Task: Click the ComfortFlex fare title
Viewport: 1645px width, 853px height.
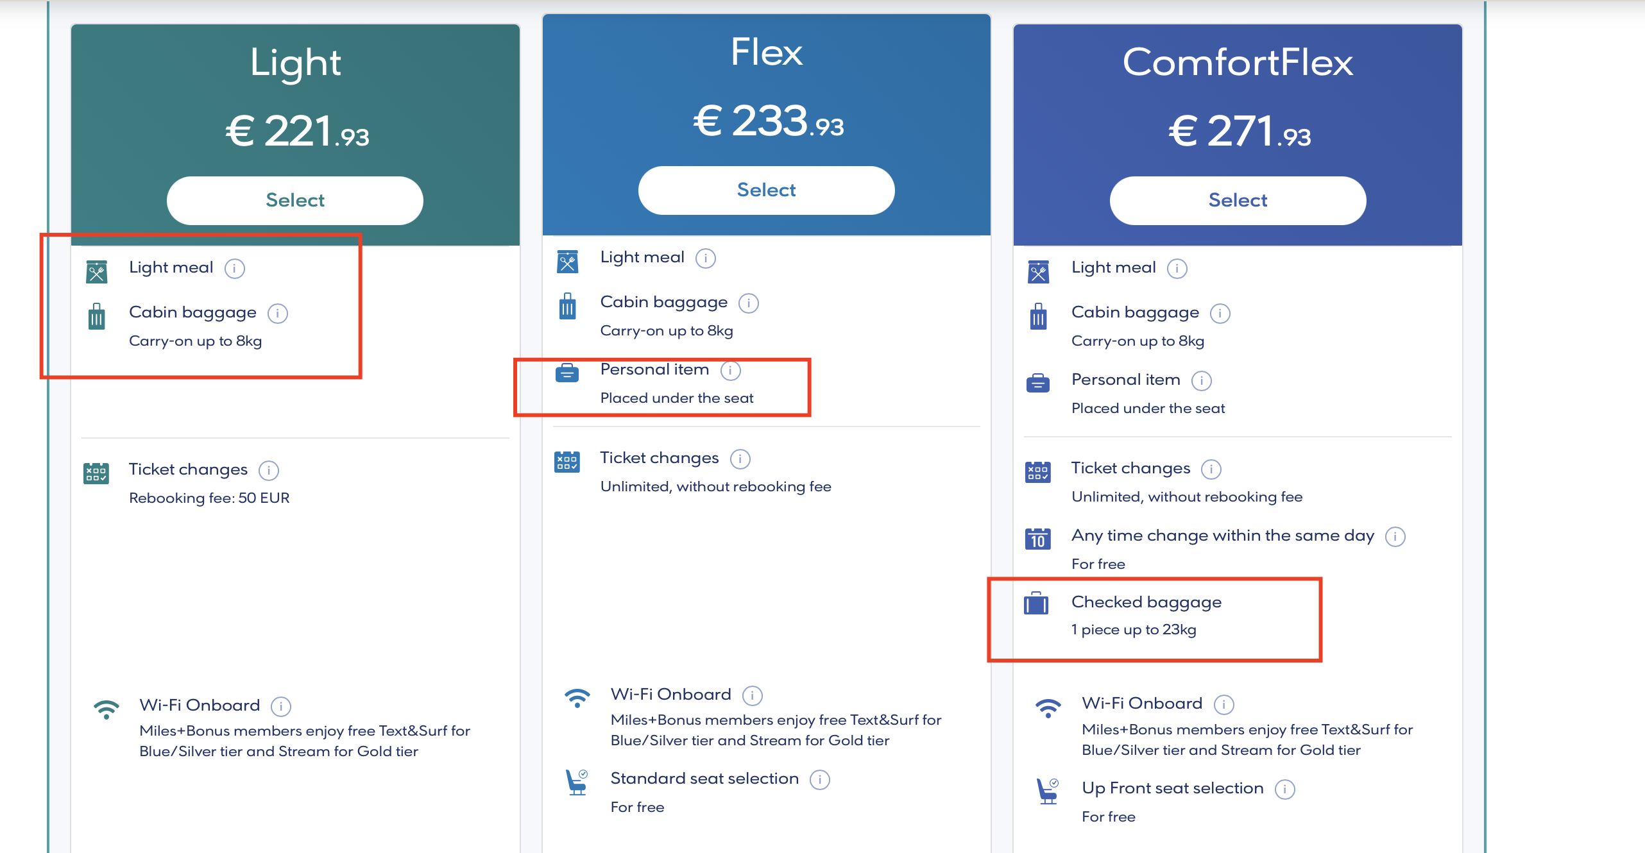Action: 1238,62
